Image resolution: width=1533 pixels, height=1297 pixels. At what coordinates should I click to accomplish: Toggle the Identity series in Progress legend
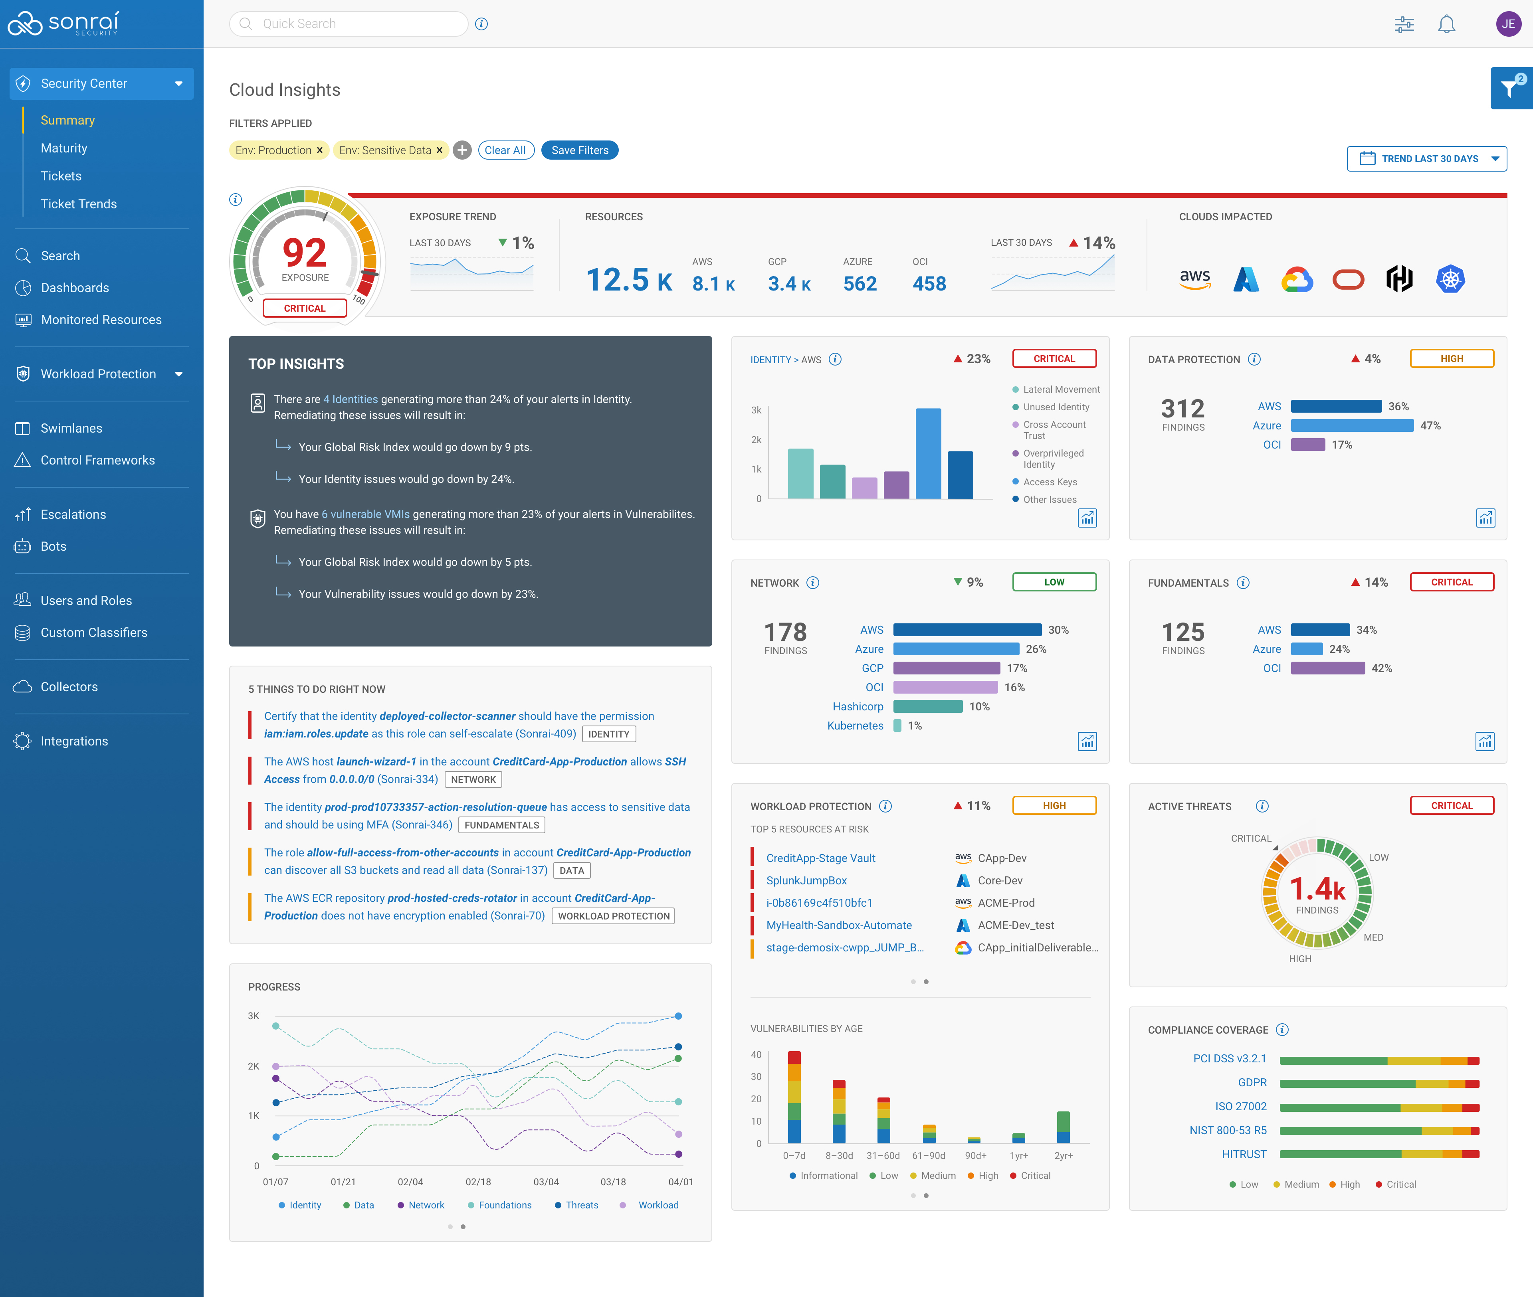300,1205
